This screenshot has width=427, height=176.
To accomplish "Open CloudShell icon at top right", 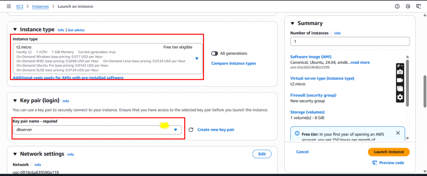I will pyautogui.click(x=419, y=6).
